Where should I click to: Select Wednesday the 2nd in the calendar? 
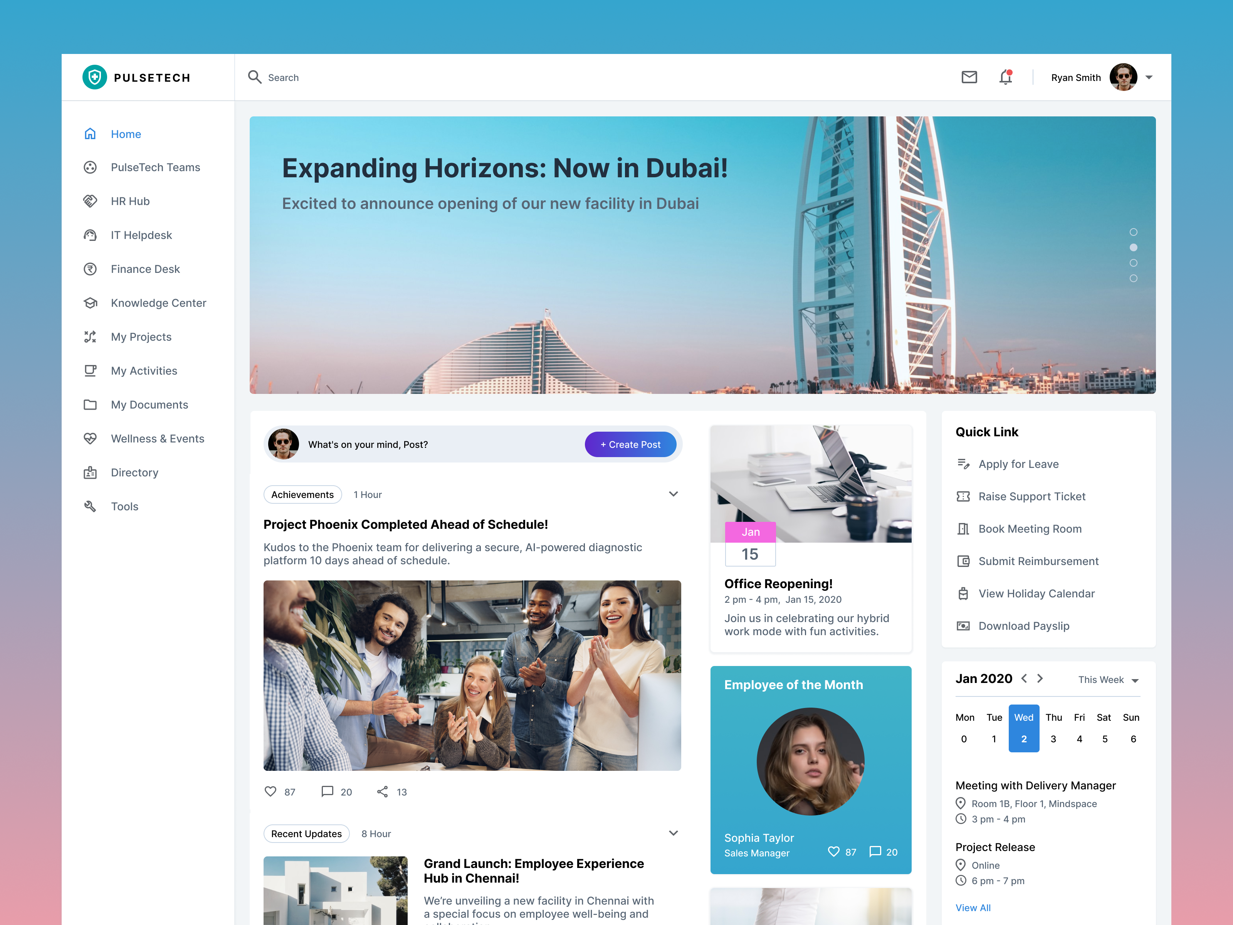click(x=1024, y=739)
